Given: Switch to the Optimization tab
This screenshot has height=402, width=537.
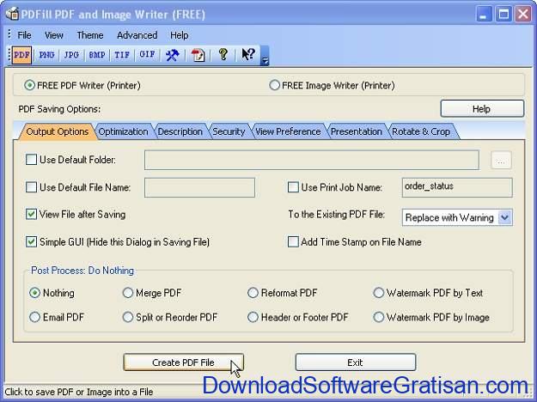Looking at the screenshot, I should [x=123, y=131].
